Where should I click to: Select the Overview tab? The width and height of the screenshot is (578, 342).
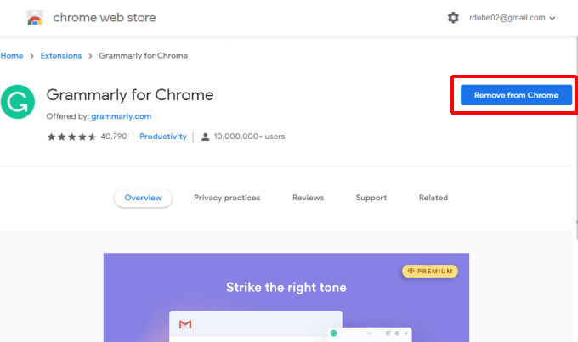click(143, 198)
